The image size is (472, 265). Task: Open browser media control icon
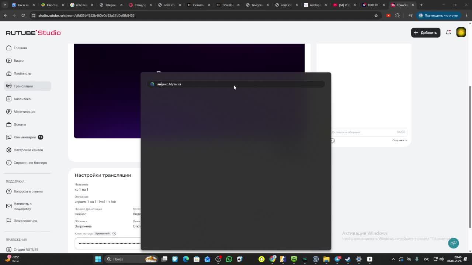410,15
